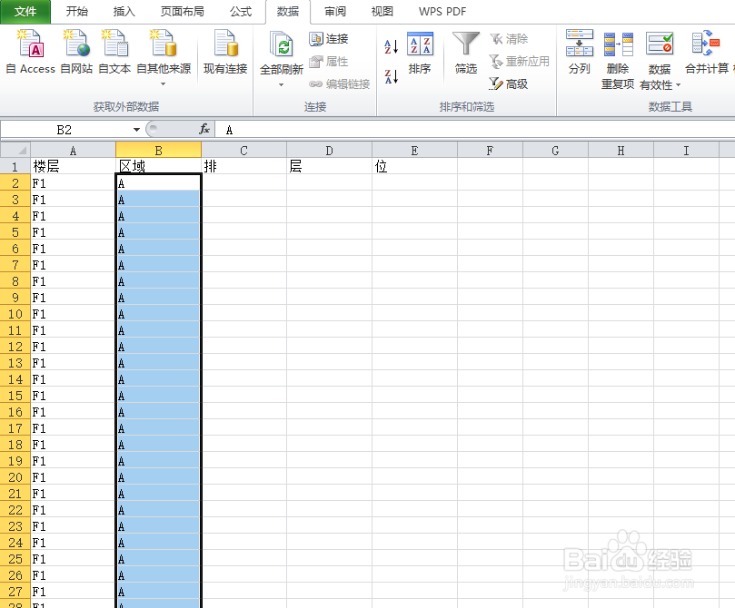This screenshot has width=735, height=608.
Task: Click the fx insert function button
Action: pos(204,129)
